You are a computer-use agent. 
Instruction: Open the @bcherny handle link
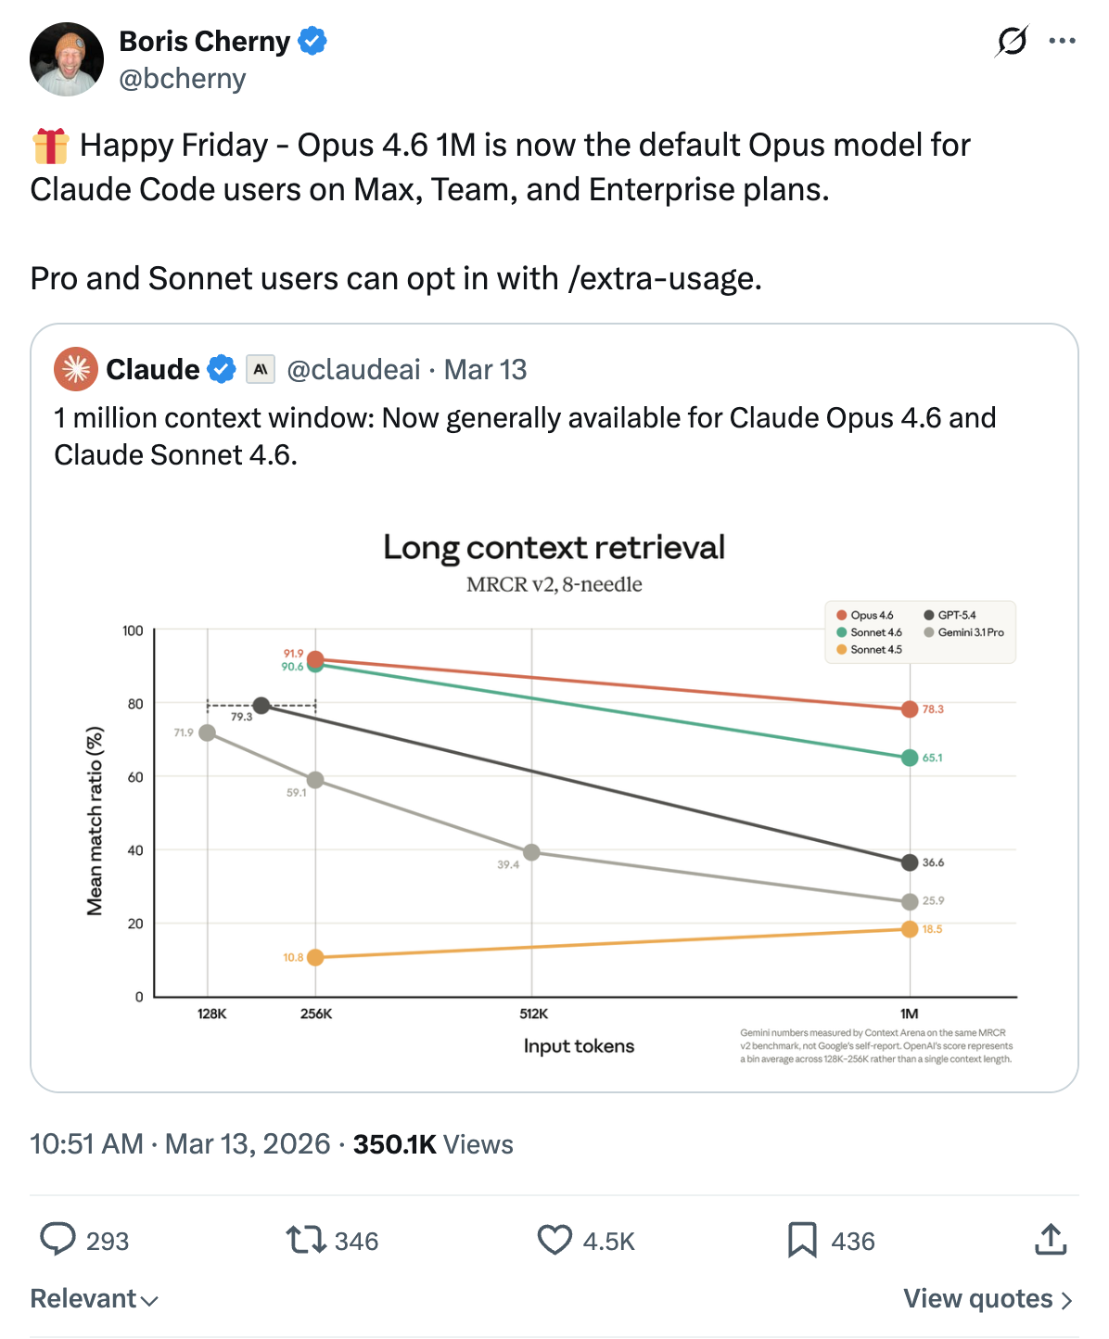click(x=183, y=79)
